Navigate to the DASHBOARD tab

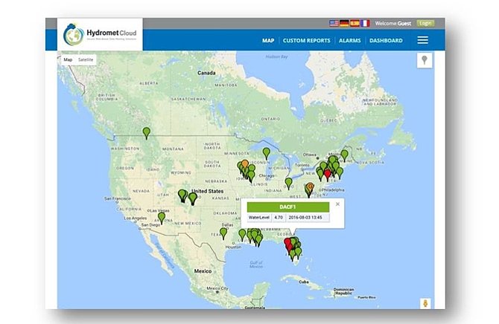[x=386, y=40]
